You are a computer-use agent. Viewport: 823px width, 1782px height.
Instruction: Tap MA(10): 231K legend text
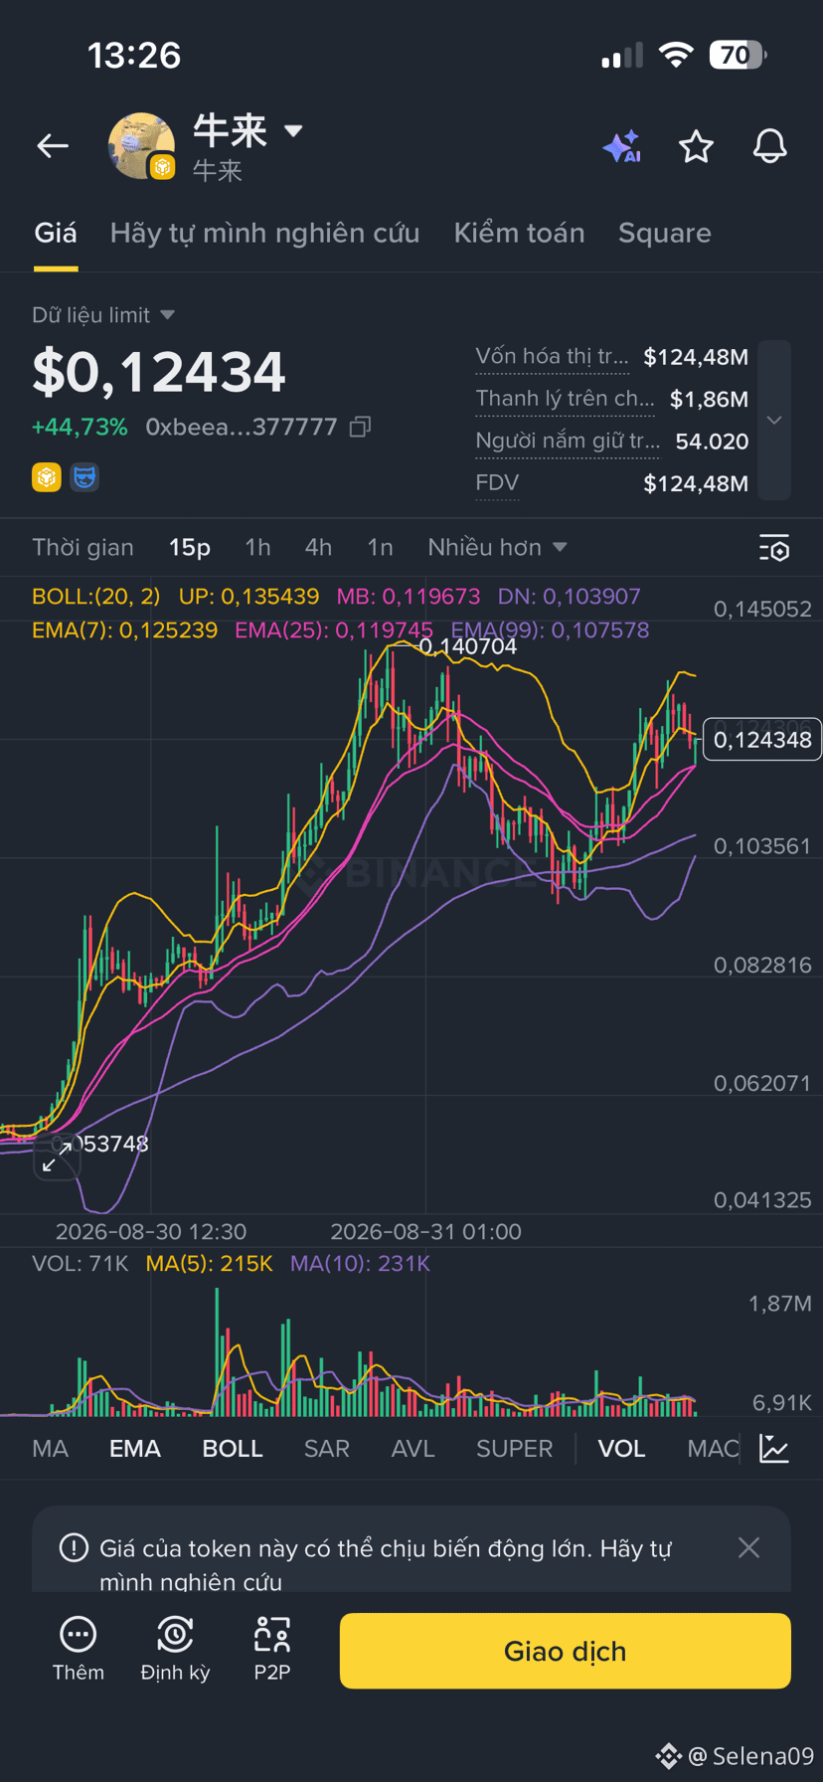tap(360, 1264)
